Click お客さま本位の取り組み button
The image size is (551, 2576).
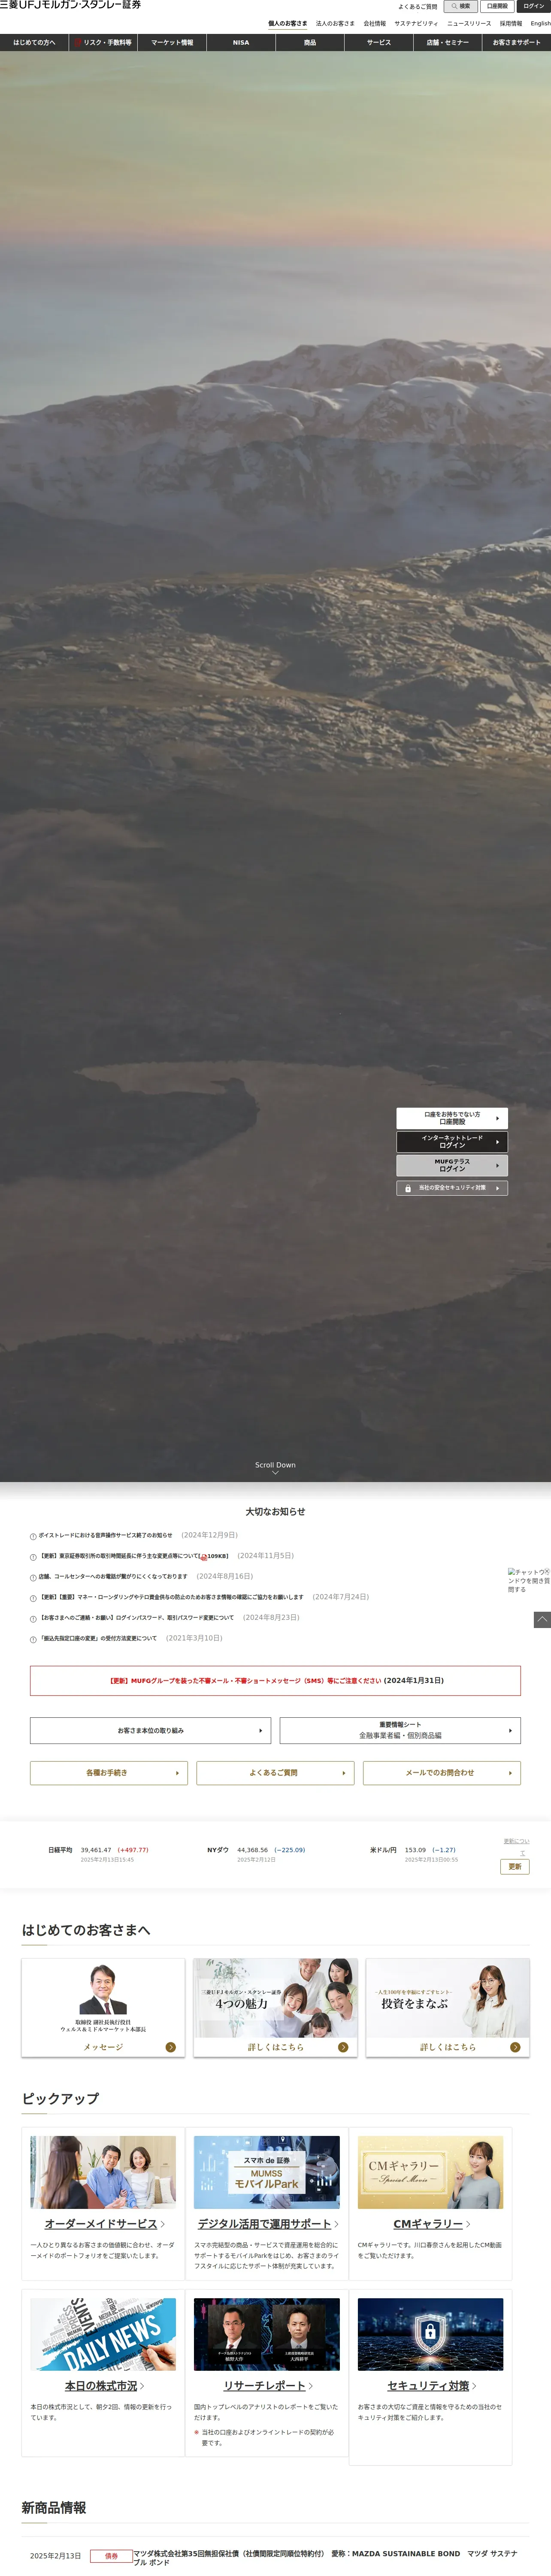tap(150, 1730)
